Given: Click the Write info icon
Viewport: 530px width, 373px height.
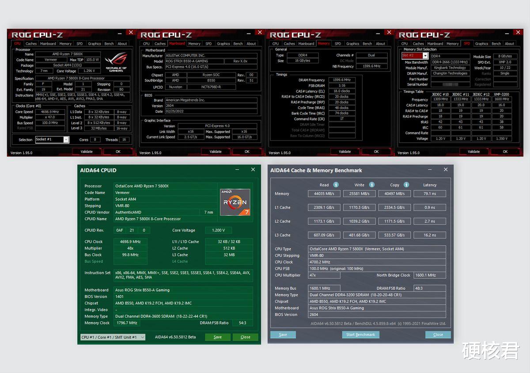Looking at the screenshot, I should pos(372,185).
